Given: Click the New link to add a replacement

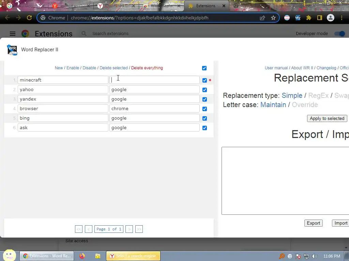Looking at the screenshot, I should click(59, 68).
